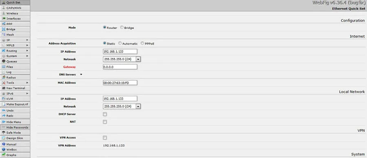Viewport: 367px width, 158px height.
Task: Click the Make Supout.rif button
Action: coord(15,104)
